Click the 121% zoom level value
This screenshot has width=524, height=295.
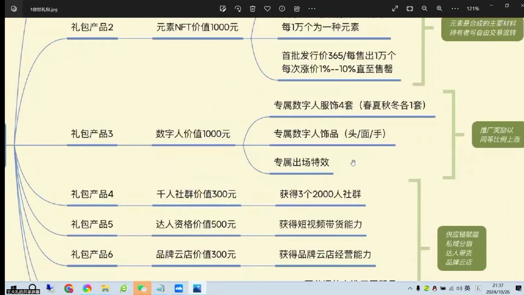tap(473, 9)
